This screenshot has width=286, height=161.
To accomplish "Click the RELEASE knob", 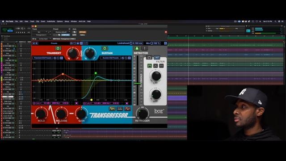I will pyautogui.click(x=61, y=114).
